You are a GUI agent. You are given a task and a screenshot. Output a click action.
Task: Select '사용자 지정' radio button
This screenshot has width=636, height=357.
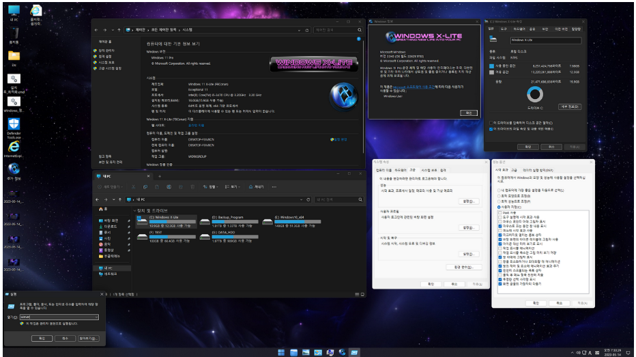tap(499, 207)
